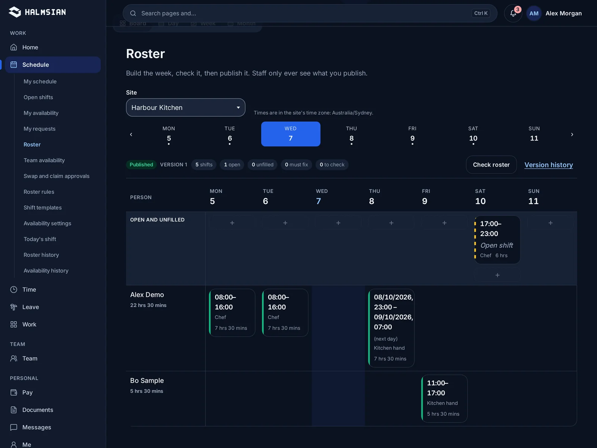Click the Pay wallet icon
Image resolution: width=597 pixels, height=448 pixels.
[x=14, y=392]
